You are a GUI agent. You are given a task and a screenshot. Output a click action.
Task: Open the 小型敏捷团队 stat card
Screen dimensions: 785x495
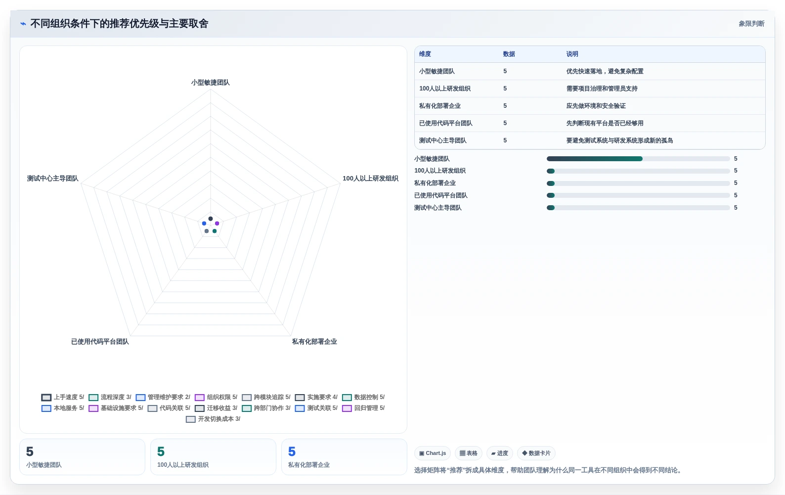(82, 457)
